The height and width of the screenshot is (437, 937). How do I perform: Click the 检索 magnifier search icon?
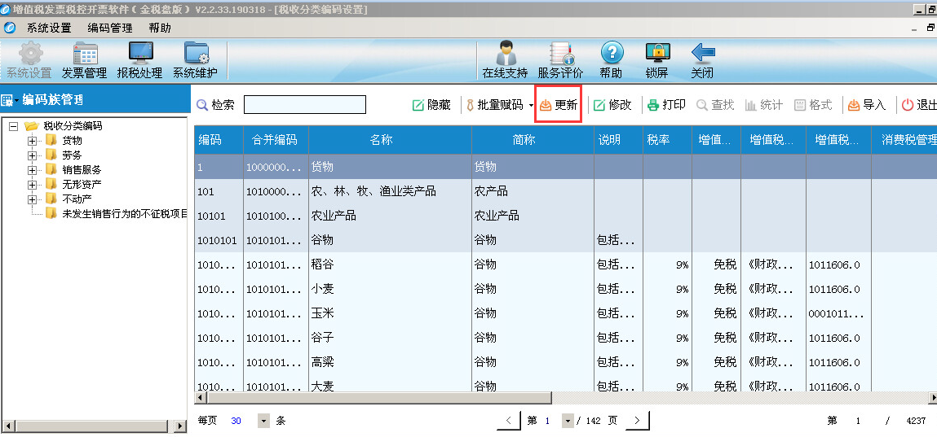coord(202,106)
